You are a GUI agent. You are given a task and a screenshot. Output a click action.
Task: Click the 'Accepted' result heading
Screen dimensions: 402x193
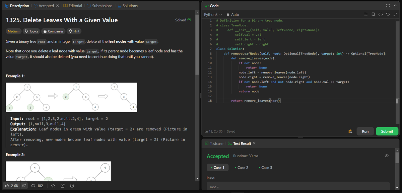tap(218, 156)
